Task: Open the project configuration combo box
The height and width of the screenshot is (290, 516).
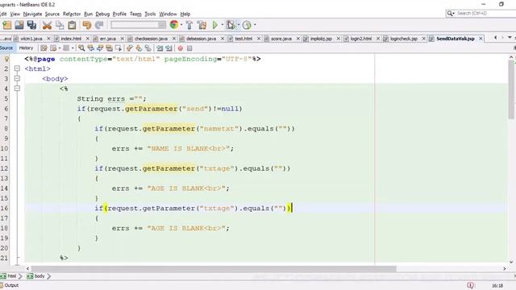Action: pos(138,25)
